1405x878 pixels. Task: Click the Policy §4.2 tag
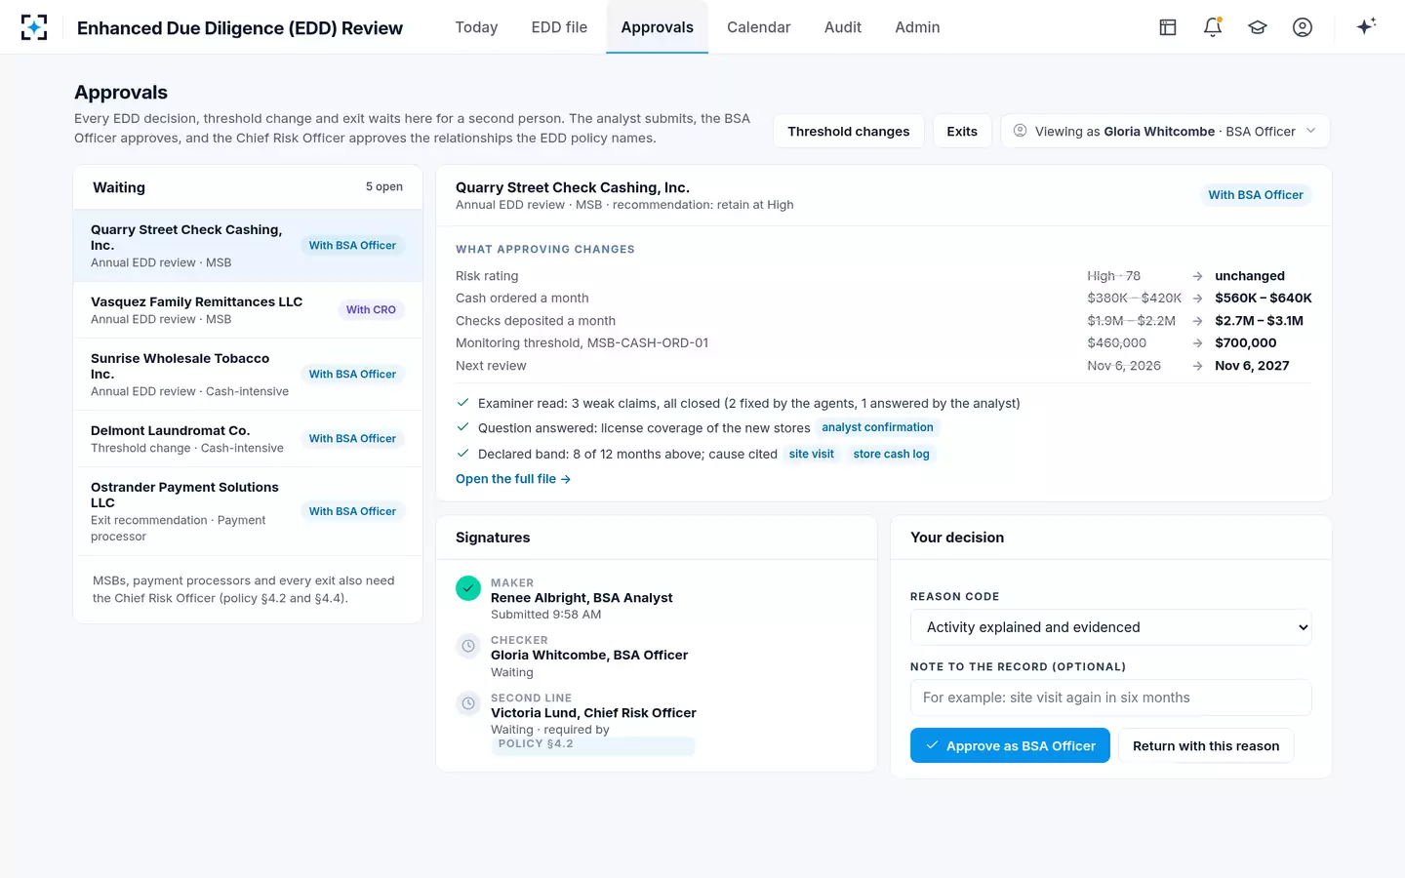[593, 744]
